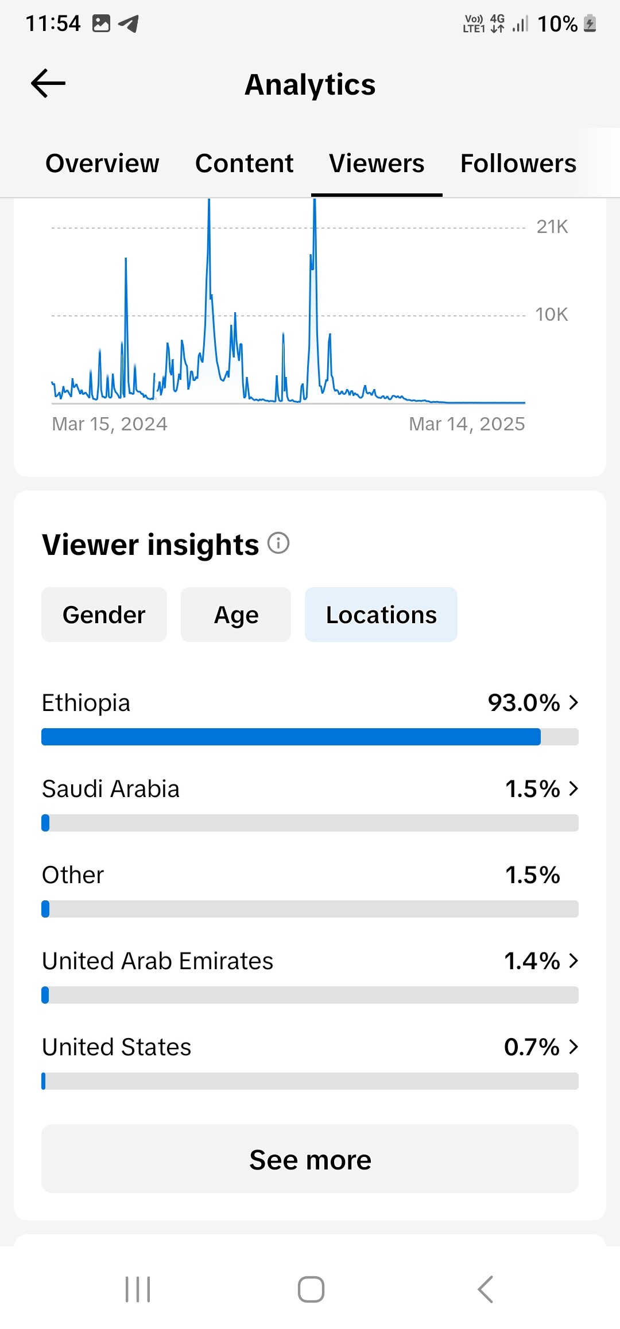Screen dimensions: 620x1329
Task: Expand United States location details chevron
Action: click(x=573, y=1047)
